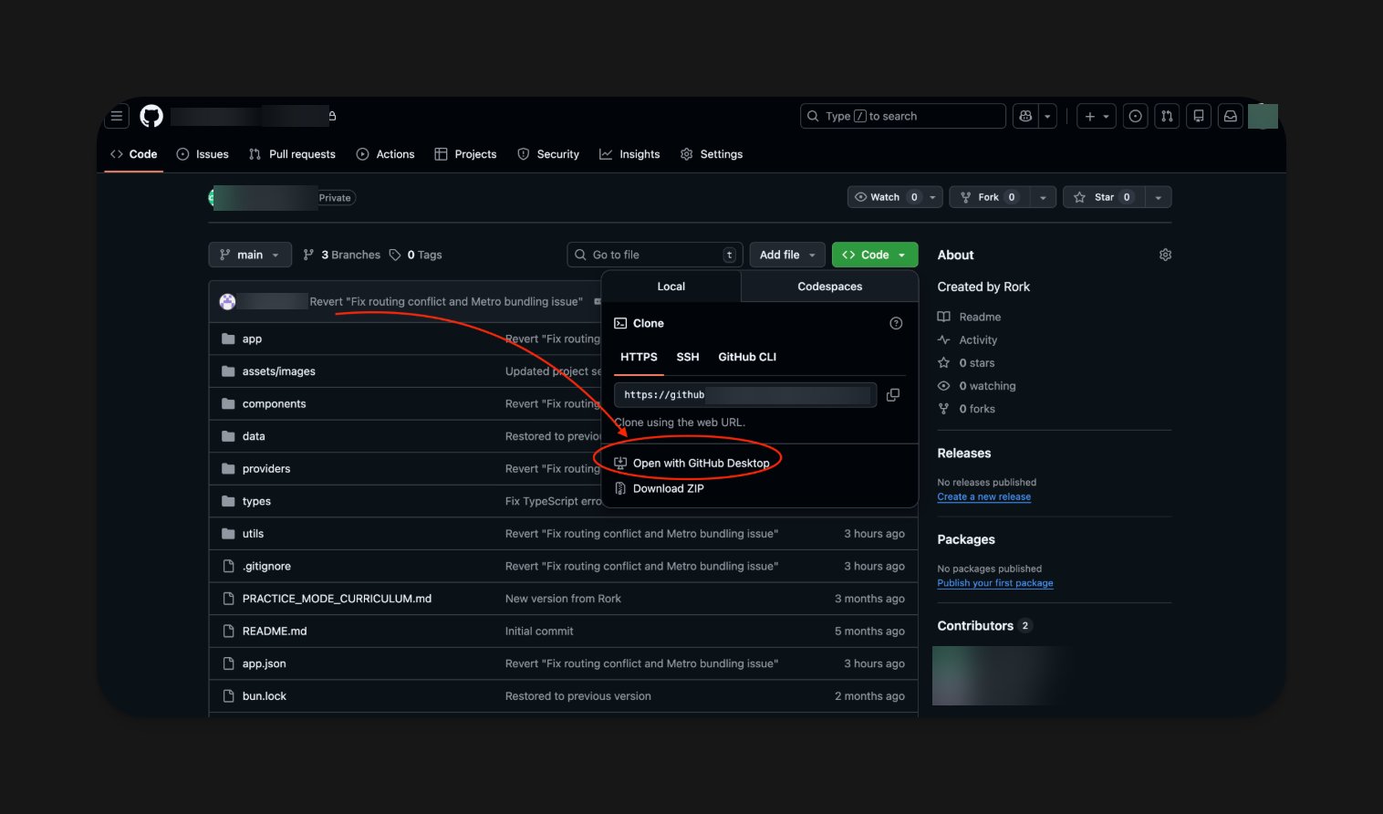Switch to the Issues tab

pyautogui.click(x=203, y=154)
